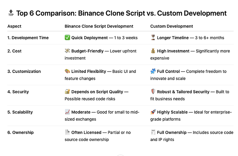
Task: Click the money bag icon near High Investment
Action: [x=153, y=51]
